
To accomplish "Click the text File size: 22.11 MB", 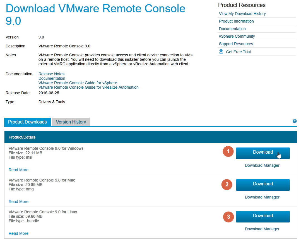I will coord(25,153).
